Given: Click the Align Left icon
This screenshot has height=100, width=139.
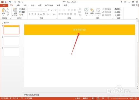Looking at the screenshot, I should click(x=59, y=14).
